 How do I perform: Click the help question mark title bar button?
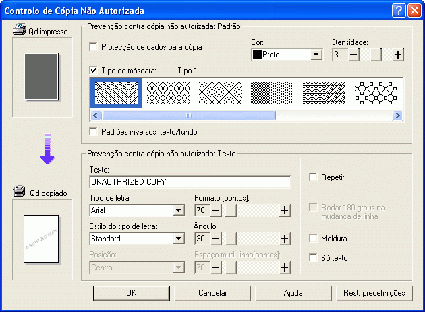[399, 11]
